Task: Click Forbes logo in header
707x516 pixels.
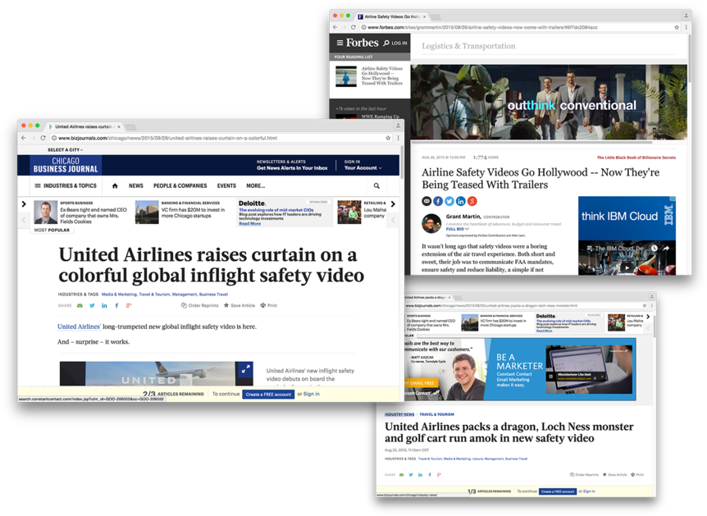Action: [362, 43]
